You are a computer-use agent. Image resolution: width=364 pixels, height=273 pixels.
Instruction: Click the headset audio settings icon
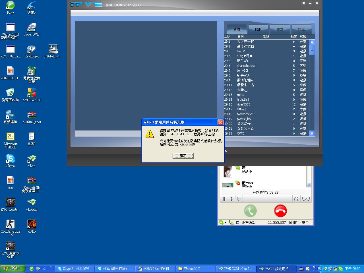pos(296,199)
